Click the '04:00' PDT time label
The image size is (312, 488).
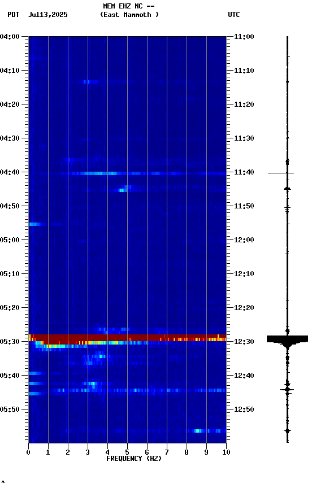click(x=10, y=37)
